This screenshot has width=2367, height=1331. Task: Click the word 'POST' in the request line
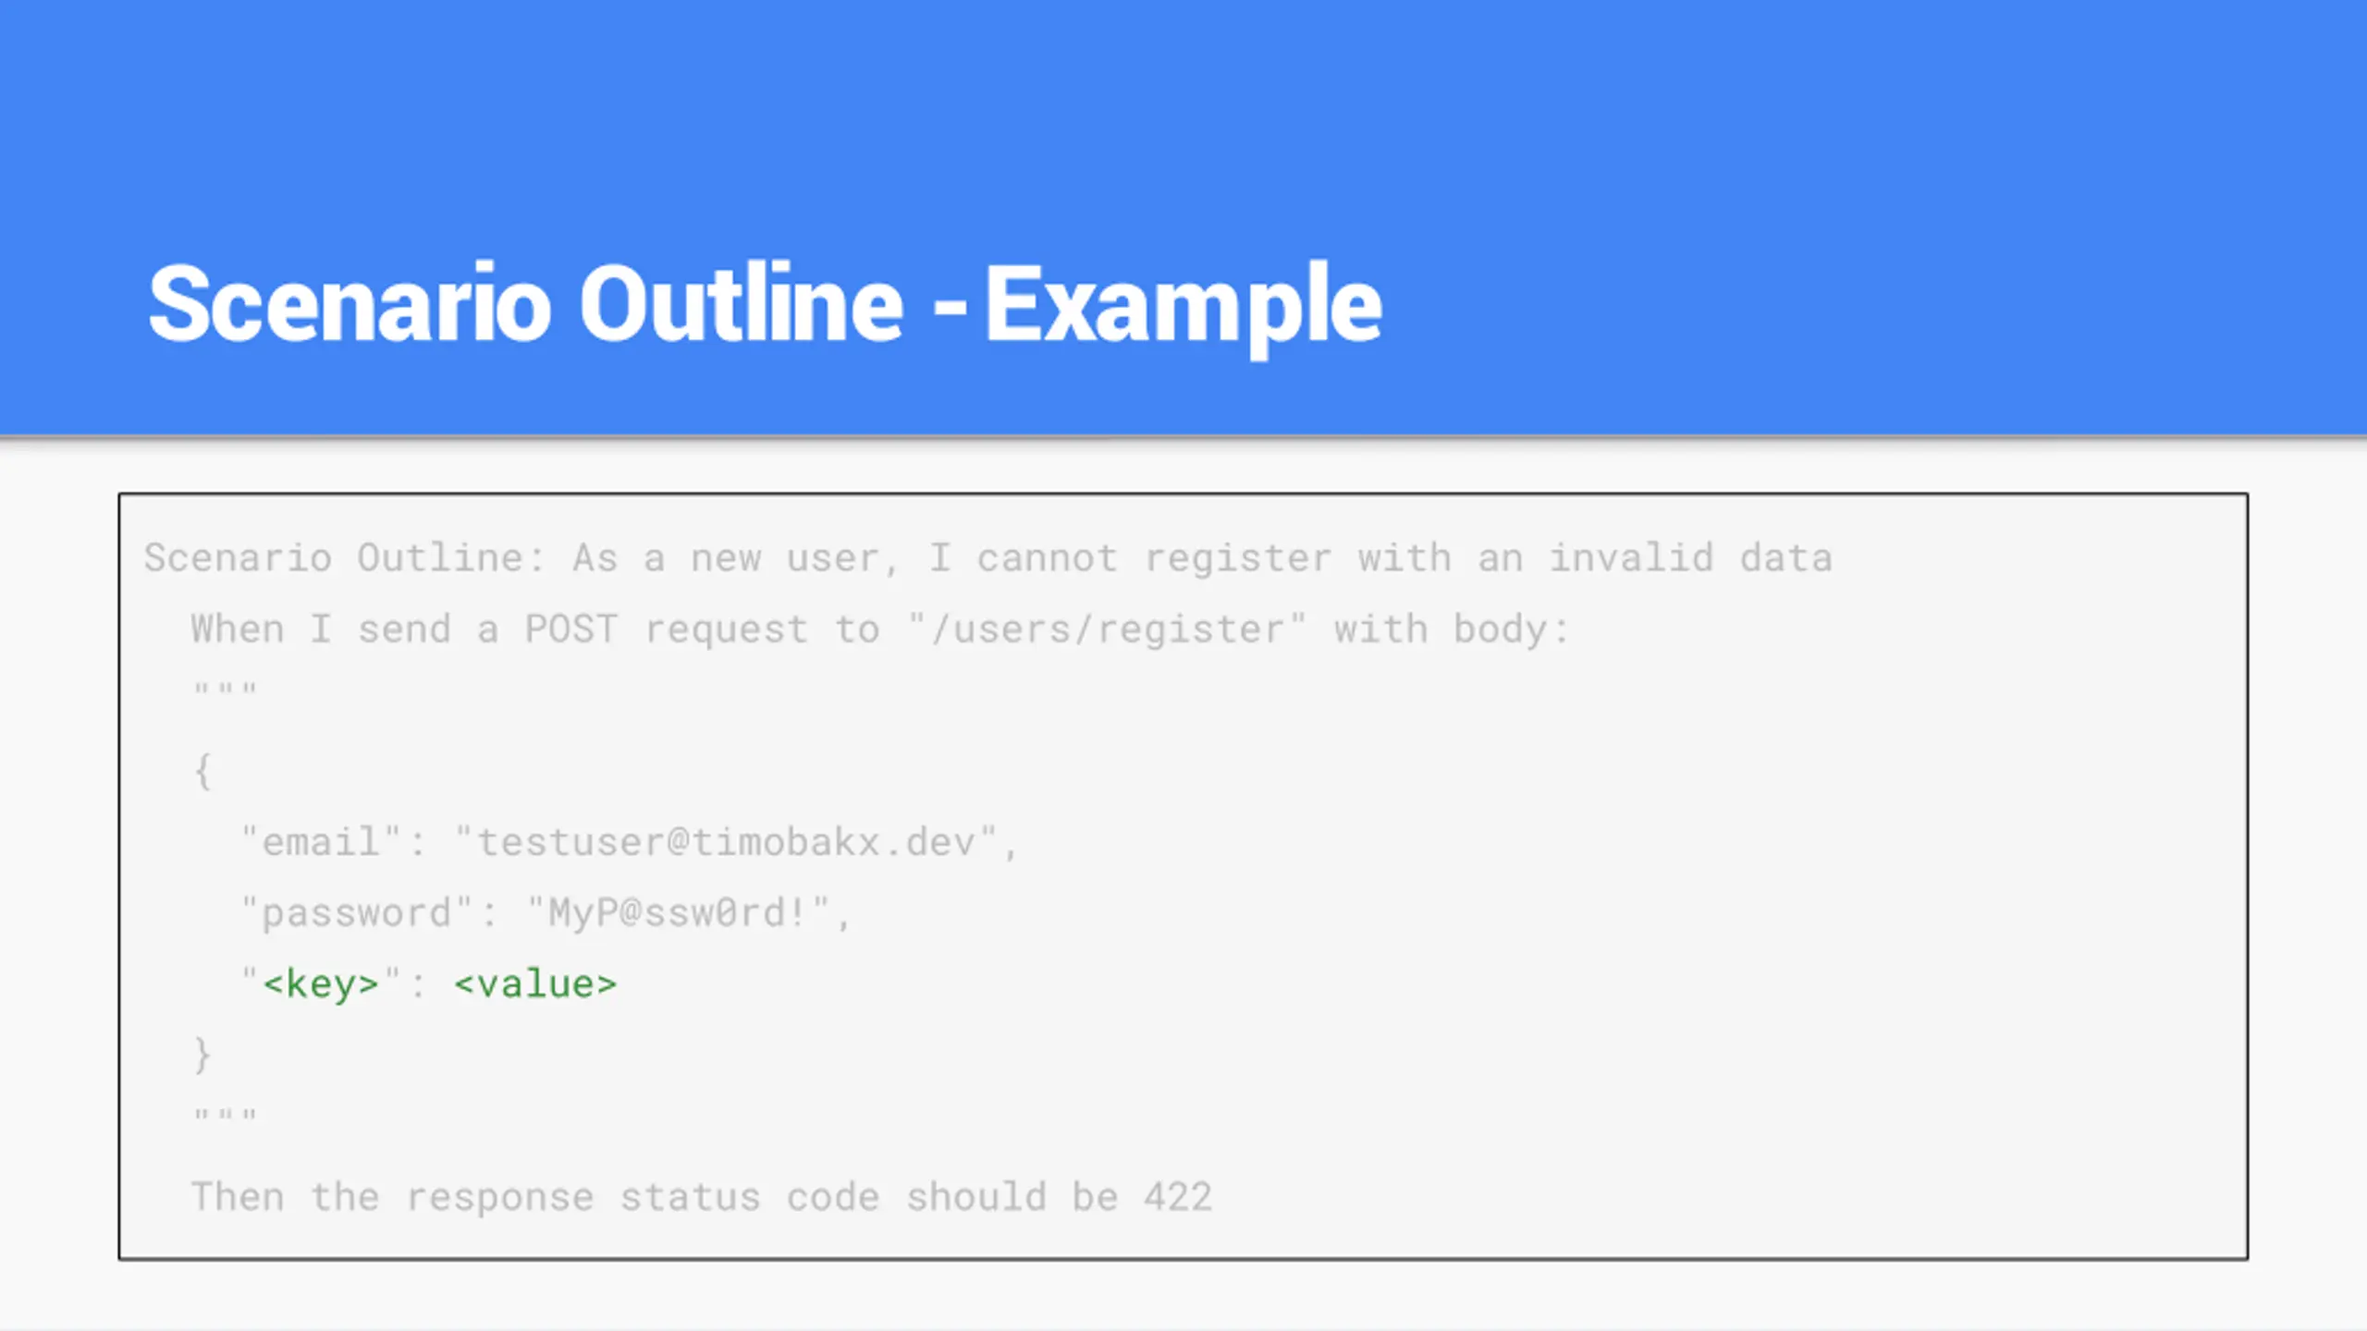[x=570, y=629]
